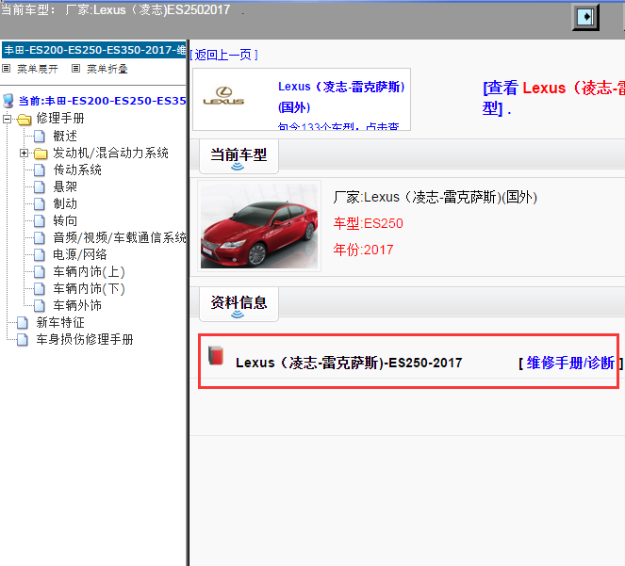Click the open folder icon for 修理手册
The image size is (625, 566).
pyautogui.click(x=24, y=119)
